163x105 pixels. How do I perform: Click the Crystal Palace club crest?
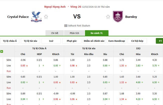(x=36, y=16)
